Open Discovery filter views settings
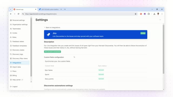This screenshot has width=173, height=97. [19, 58]
